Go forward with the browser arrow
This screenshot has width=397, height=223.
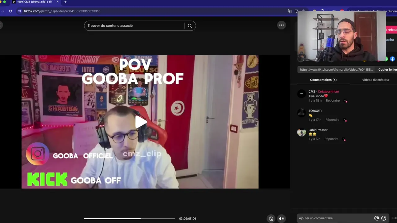(x=2, y=11)
